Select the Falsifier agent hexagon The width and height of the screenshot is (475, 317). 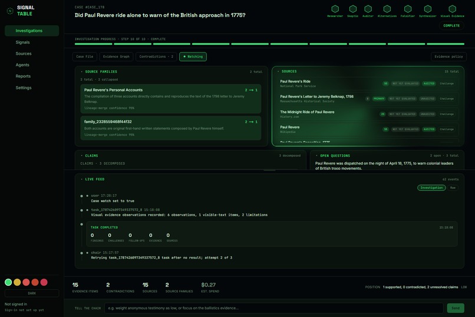[408, 9]
